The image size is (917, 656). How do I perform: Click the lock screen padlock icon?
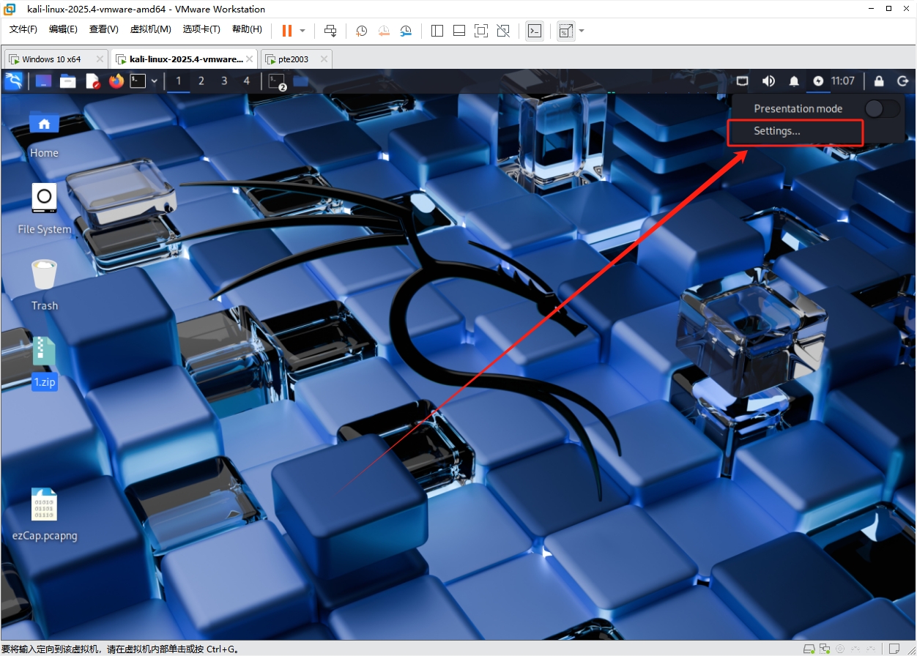tap(879, 81)
